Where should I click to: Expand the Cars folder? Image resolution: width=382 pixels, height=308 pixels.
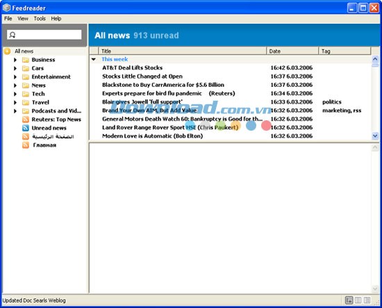[x=15, y=68]
